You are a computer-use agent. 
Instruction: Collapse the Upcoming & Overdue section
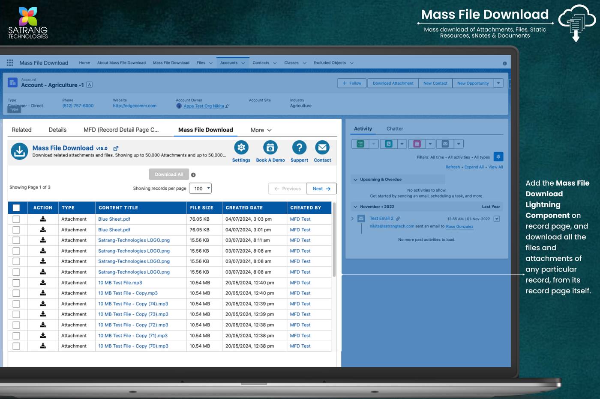click(355, 180)
